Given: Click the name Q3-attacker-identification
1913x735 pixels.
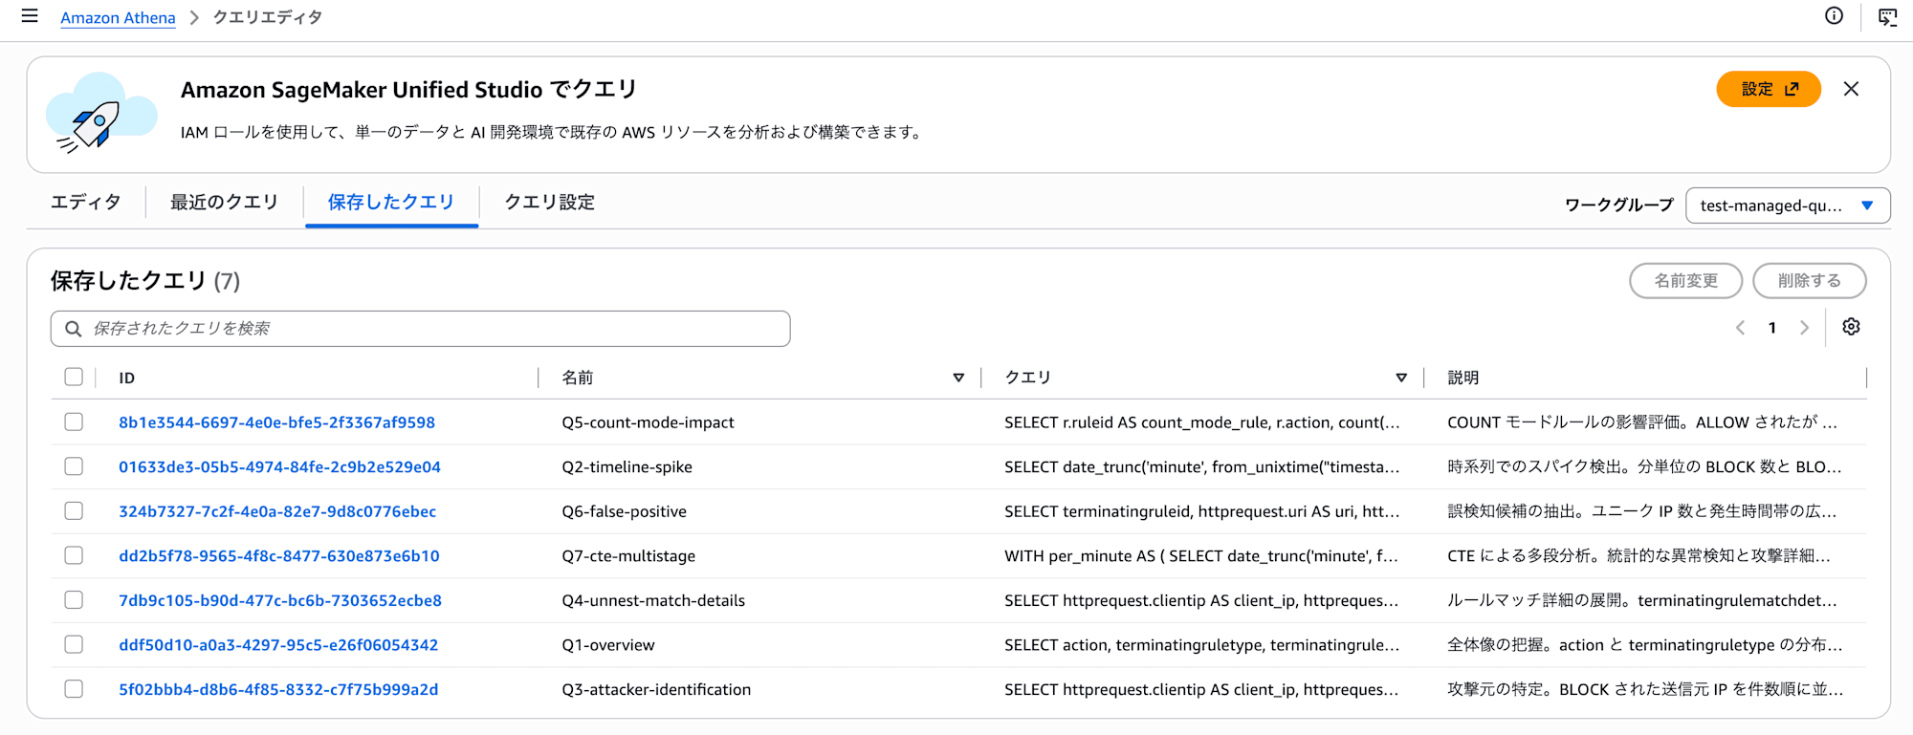Looking at the screenshot, I should pyautogui.click(x=656, y=689).
